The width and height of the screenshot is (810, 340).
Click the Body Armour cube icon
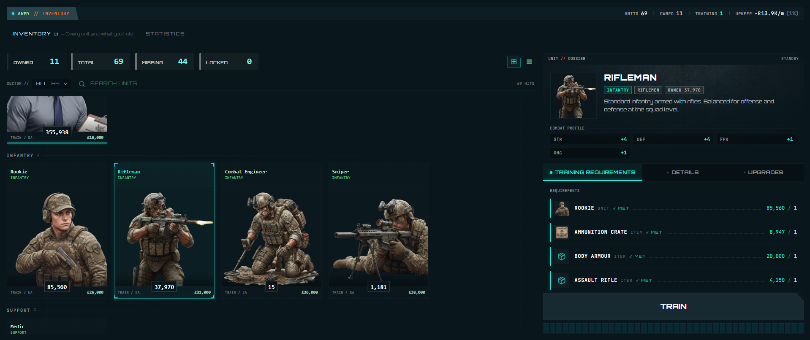(x=562, y=256)
